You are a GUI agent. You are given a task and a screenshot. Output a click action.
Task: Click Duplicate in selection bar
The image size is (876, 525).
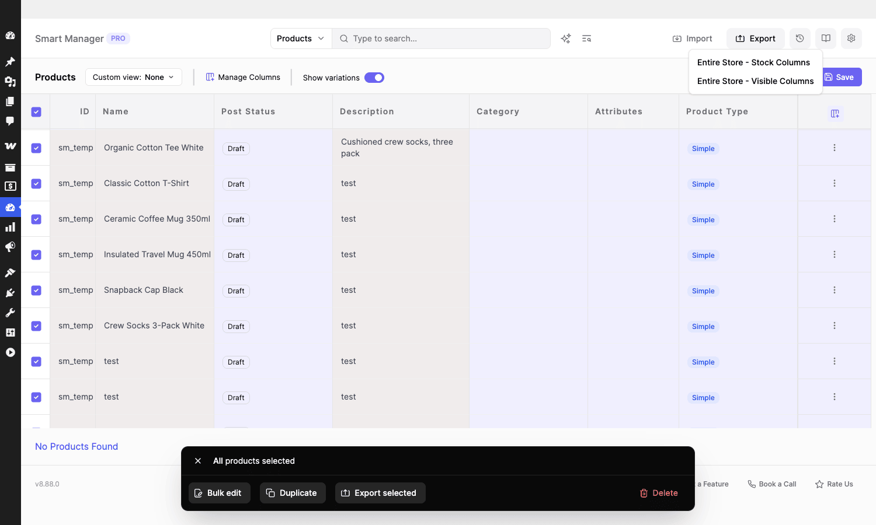click(293, 493)
